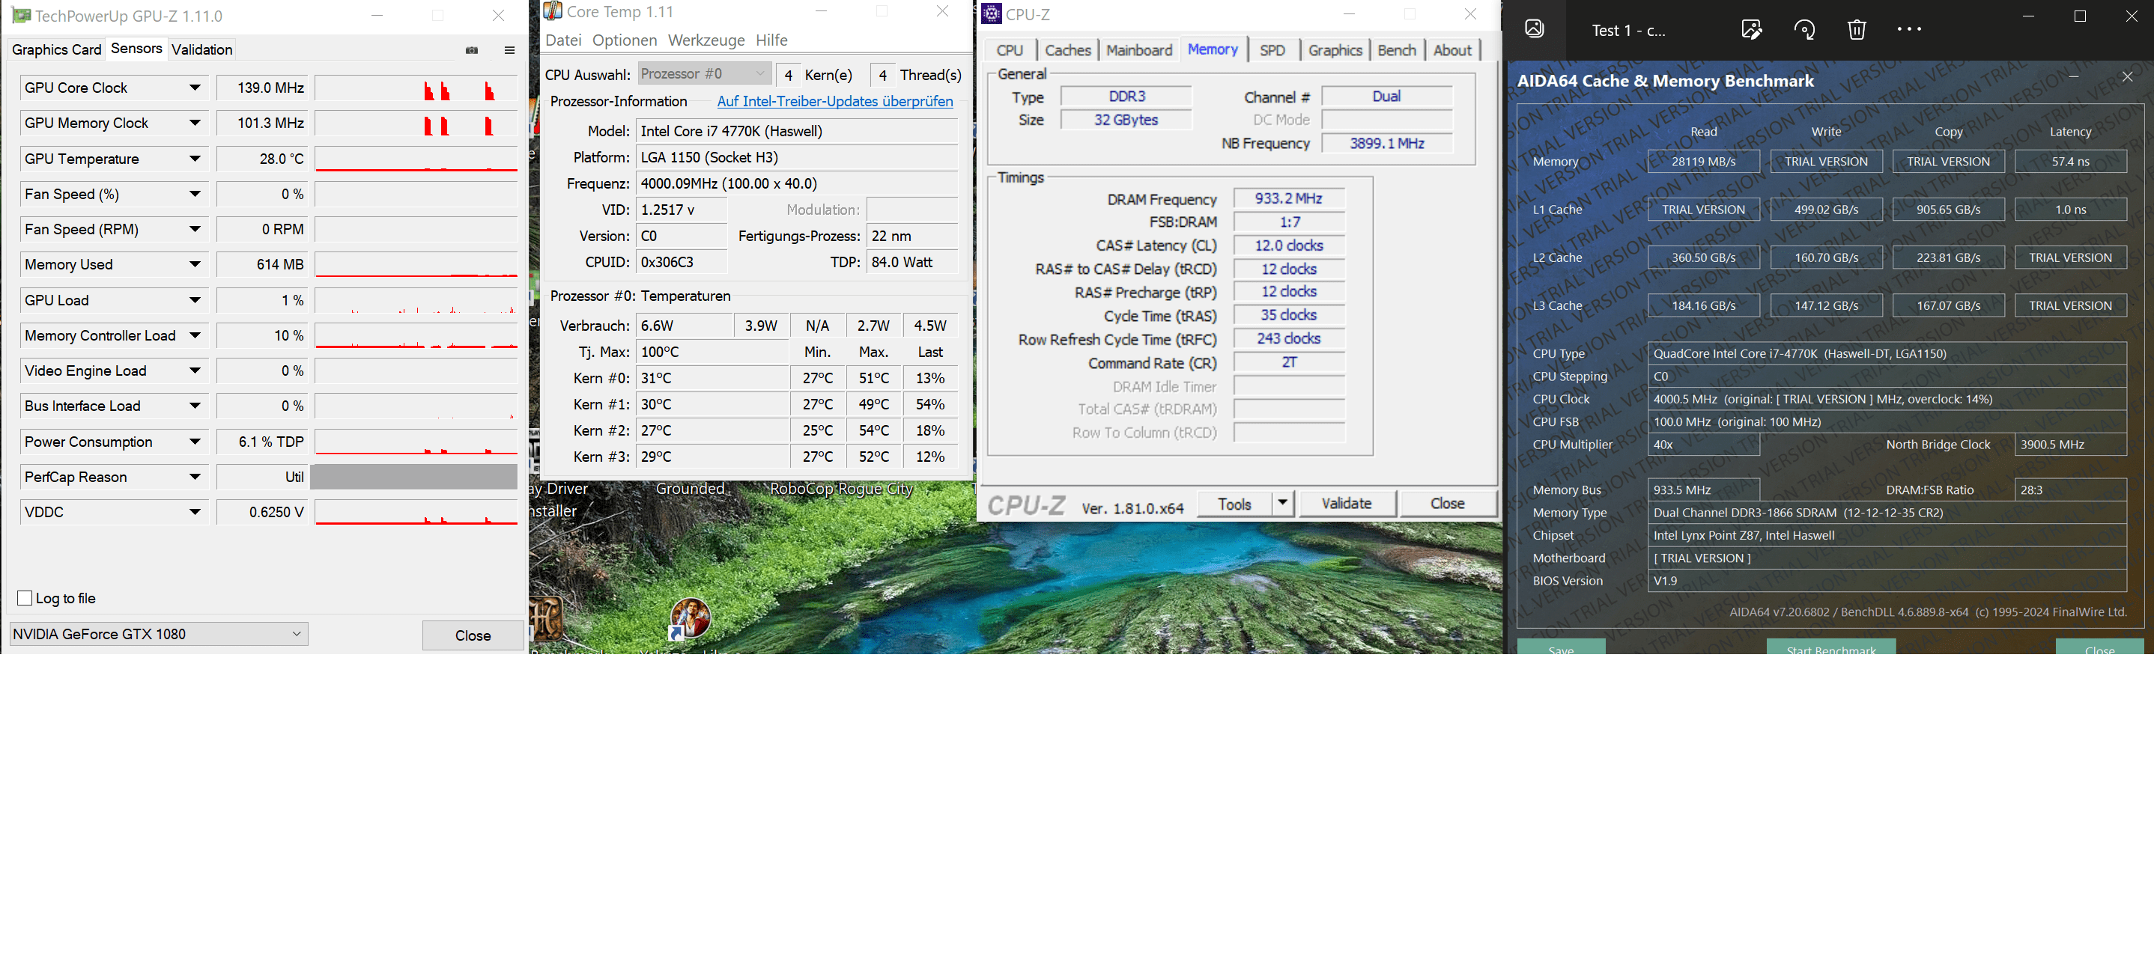Click the Intel driver update check link
This screenshot has width=2154, height=970.
coord(834,101)
